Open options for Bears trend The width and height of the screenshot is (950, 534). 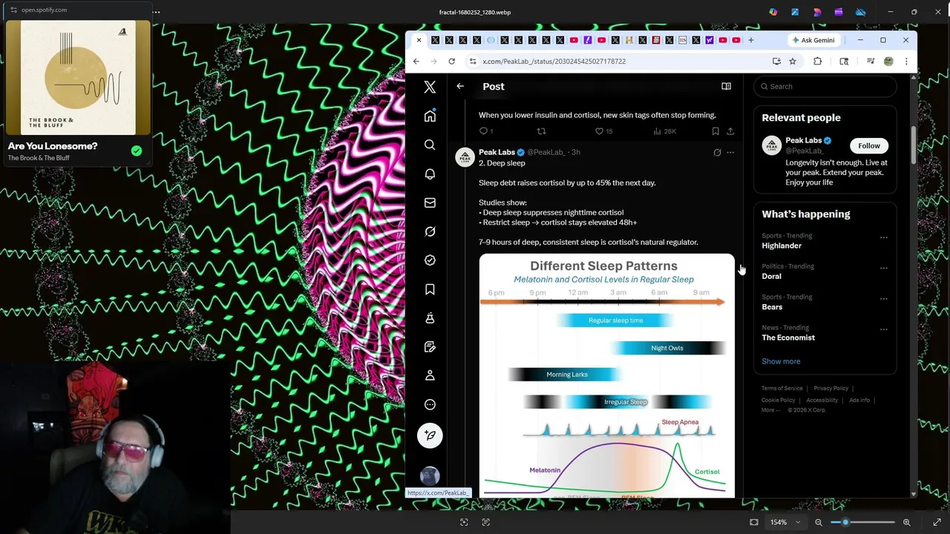(883, 299)
